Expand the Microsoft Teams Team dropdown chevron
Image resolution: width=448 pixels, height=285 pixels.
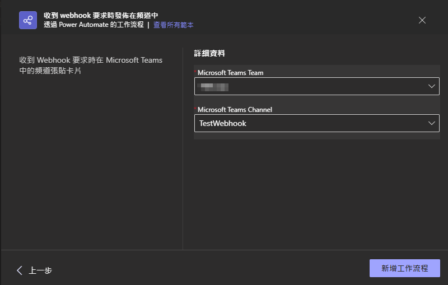[x=431, y=86]
